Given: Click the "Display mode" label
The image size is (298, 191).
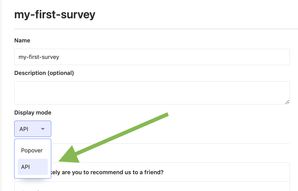Looking at the screenshot, I should click(x=33, y=113).
